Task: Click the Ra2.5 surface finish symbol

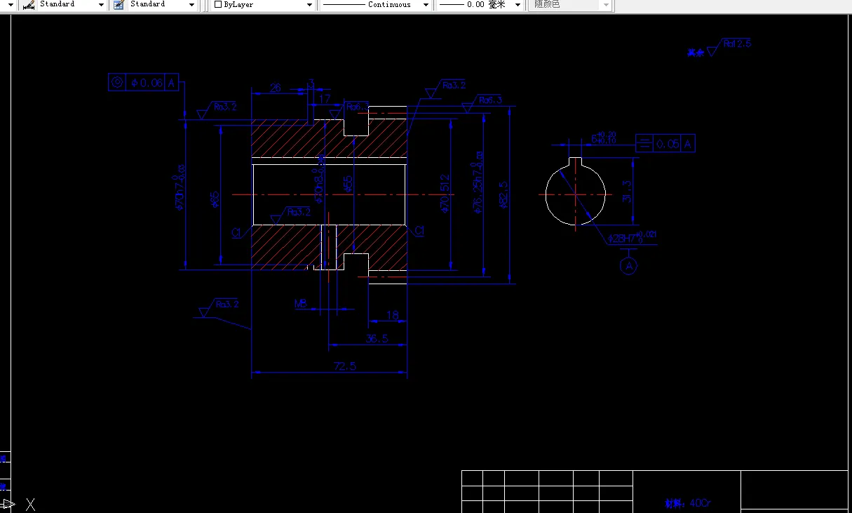Action: [731, 41]
